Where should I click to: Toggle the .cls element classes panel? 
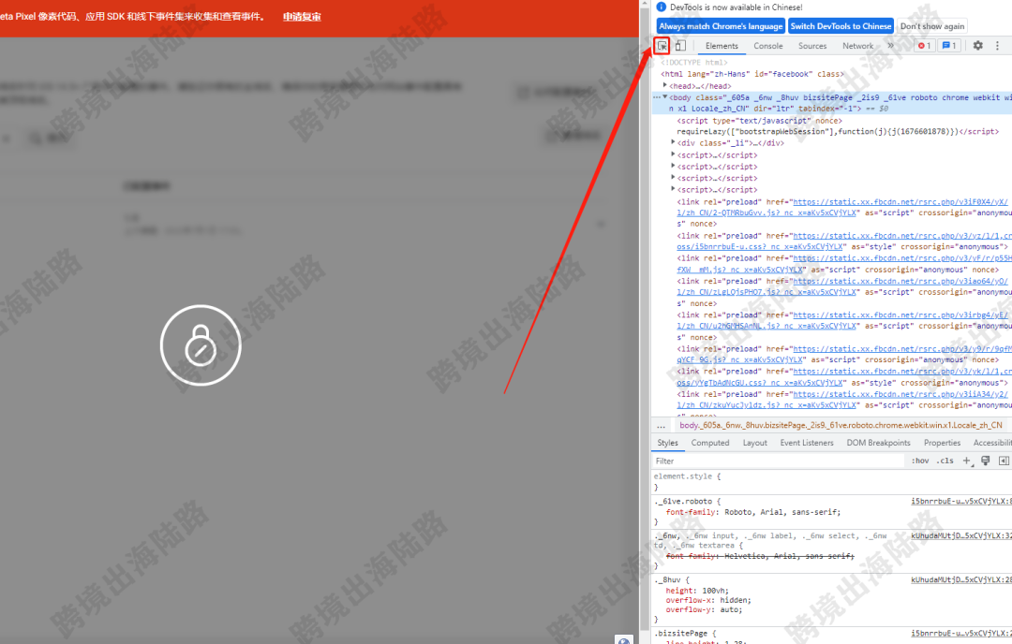945,461
